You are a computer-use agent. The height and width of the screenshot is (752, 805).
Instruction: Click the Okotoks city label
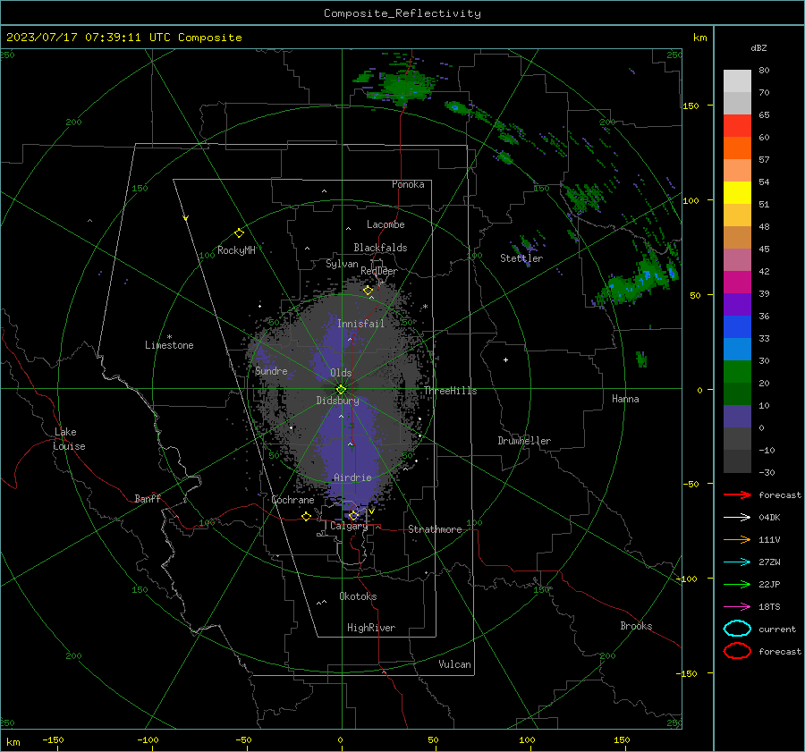359,596
